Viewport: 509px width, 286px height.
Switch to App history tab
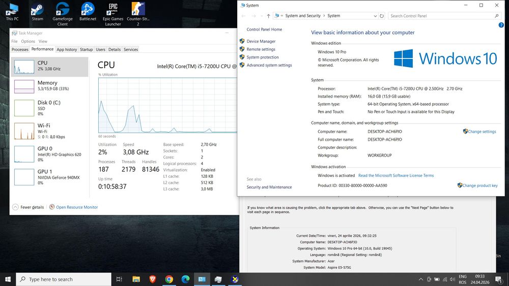67,50
